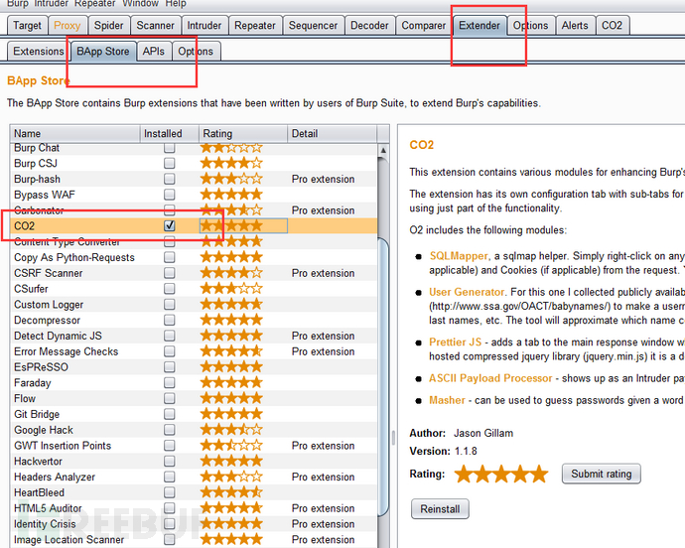Toggle the CSRF Scanner installed checkbox
The height and width of the screenshot is (548, 685).
point(170,273)
